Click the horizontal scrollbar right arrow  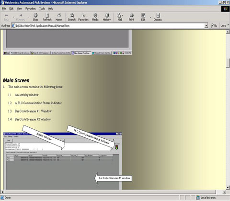pos(224,192)
